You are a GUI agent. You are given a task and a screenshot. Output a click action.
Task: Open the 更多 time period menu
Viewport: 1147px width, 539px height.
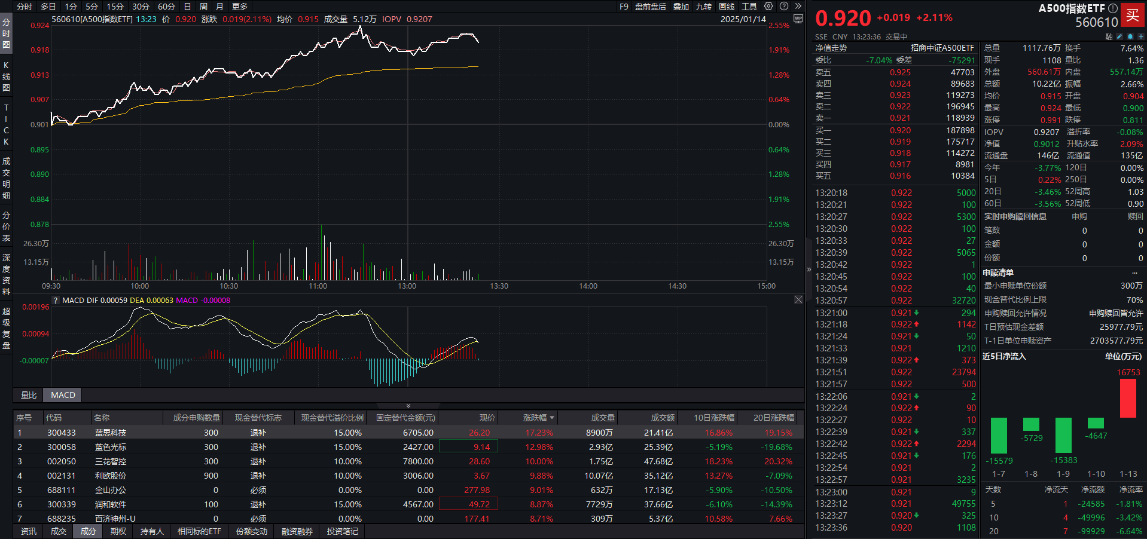[240, 7]
